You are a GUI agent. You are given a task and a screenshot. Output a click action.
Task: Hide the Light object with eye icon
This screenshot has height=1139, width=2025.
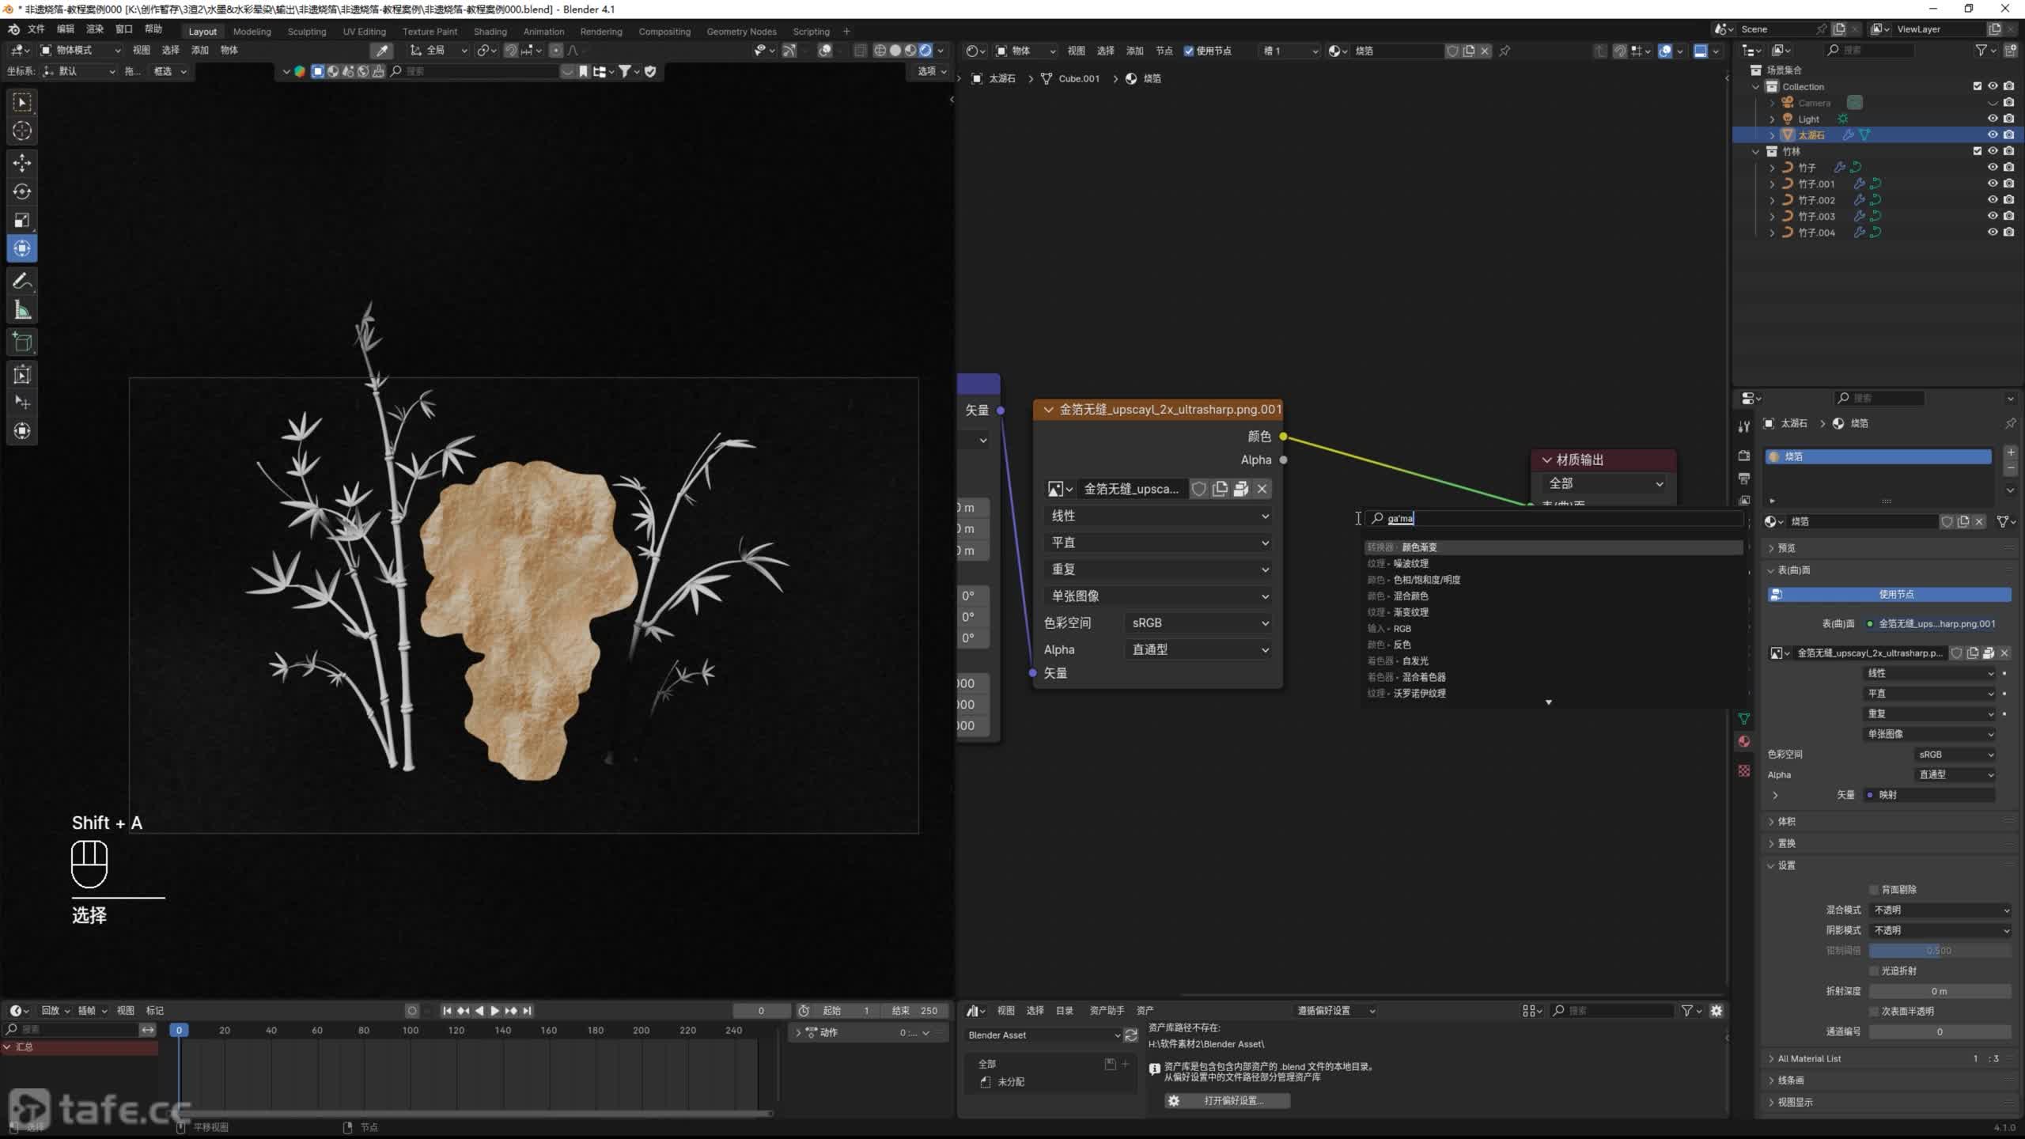point(1993,119)
